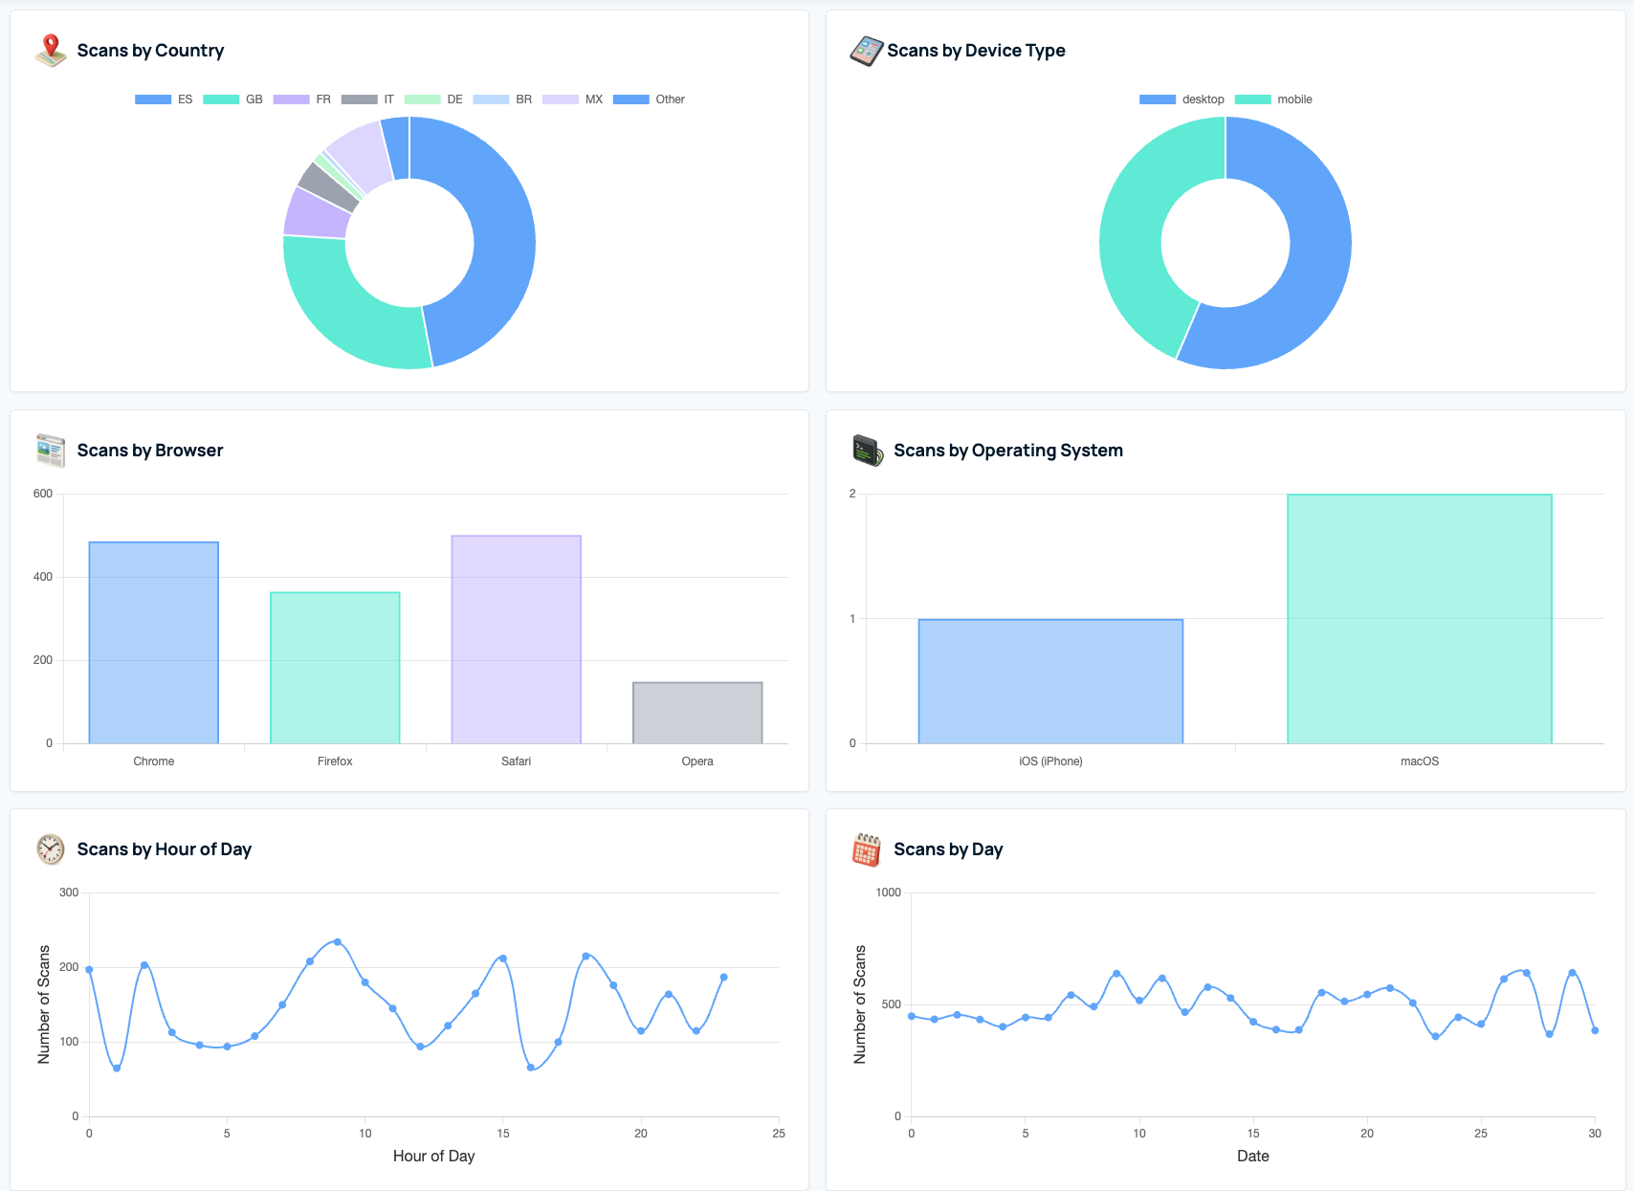Image resolution: width=1634 pixels, height=1191 pixels.
Task: Select the Chrome bar in the browser chart
Action: pos(153,641)
